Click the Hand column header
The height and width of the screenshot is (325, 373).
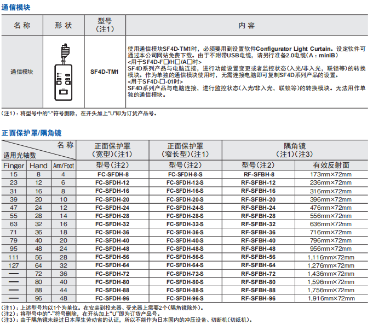38,166
